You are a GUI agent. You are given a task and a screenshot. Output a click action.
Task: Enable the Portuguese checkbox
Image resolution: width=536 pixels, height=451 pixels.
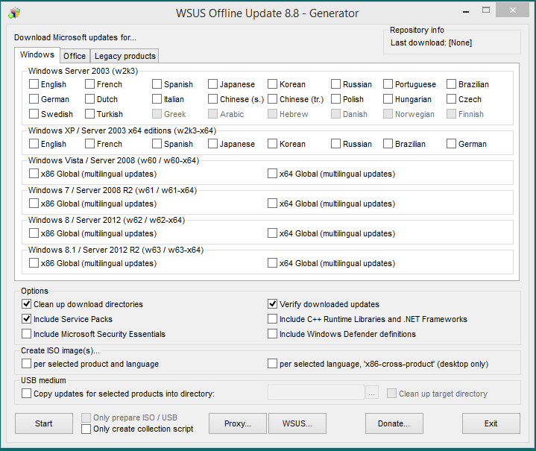tap(388, 84)
